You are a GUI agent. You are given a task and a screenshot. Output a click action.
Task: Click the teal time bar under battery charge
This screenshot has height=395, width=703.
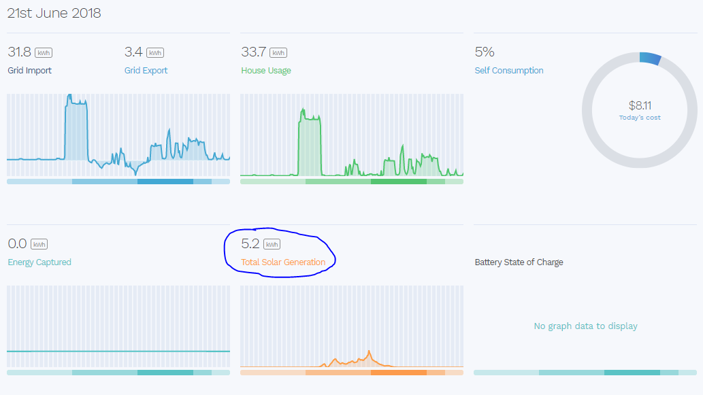tap(585, 373)
